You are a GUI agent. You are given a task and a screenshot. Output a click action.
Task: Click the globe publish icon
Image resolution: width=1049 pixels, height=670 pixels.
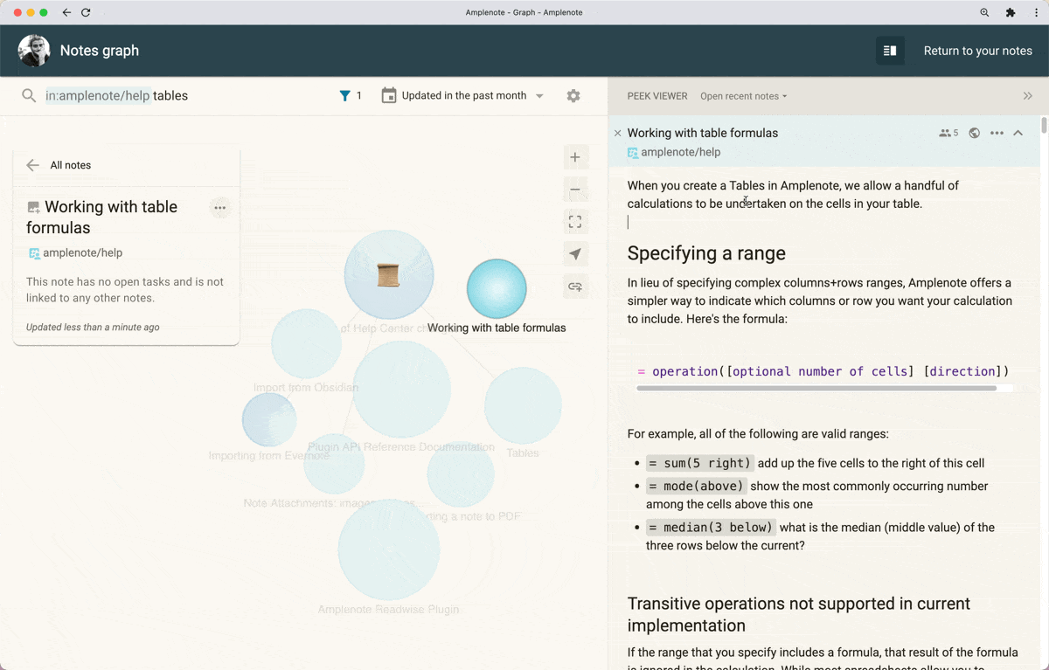[x=974, y=134]
